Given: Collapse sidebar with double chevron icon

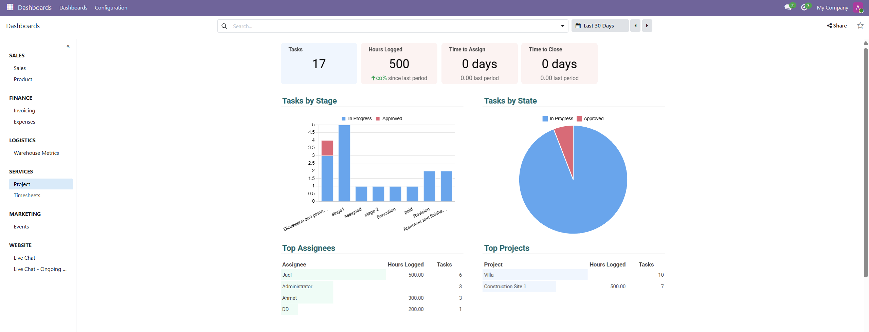Looking at the screenshot, I should [x=68, y=46].
